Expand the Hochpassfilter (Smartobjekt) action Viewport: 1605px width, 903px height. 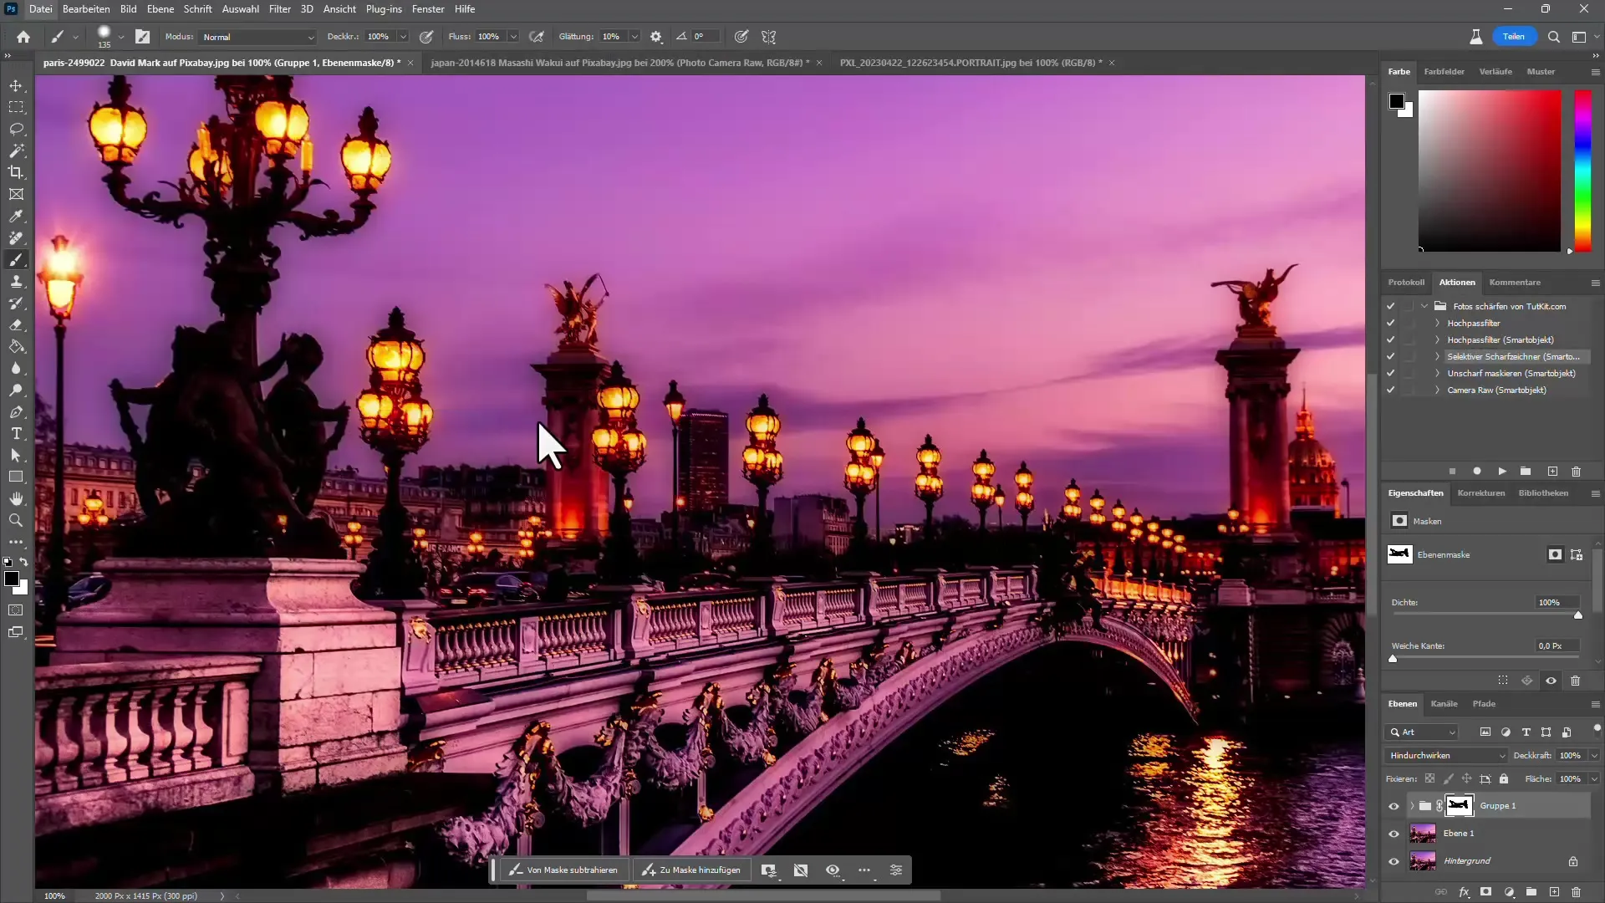(x=1437, y=339)
